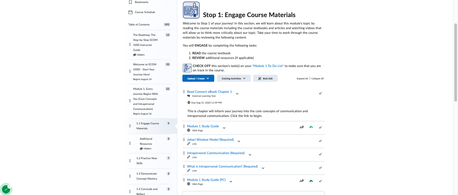This screenshot has width=458, height=195.
Task: Toggle completion checkmark for Johari Window Model
Action: click(320, 141)
